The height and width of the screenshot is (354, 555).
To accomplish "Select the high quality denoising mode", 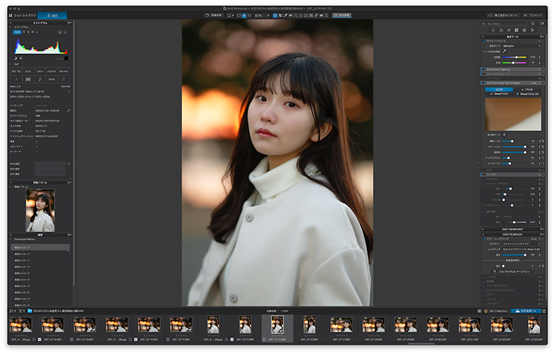I will [499, 89].
